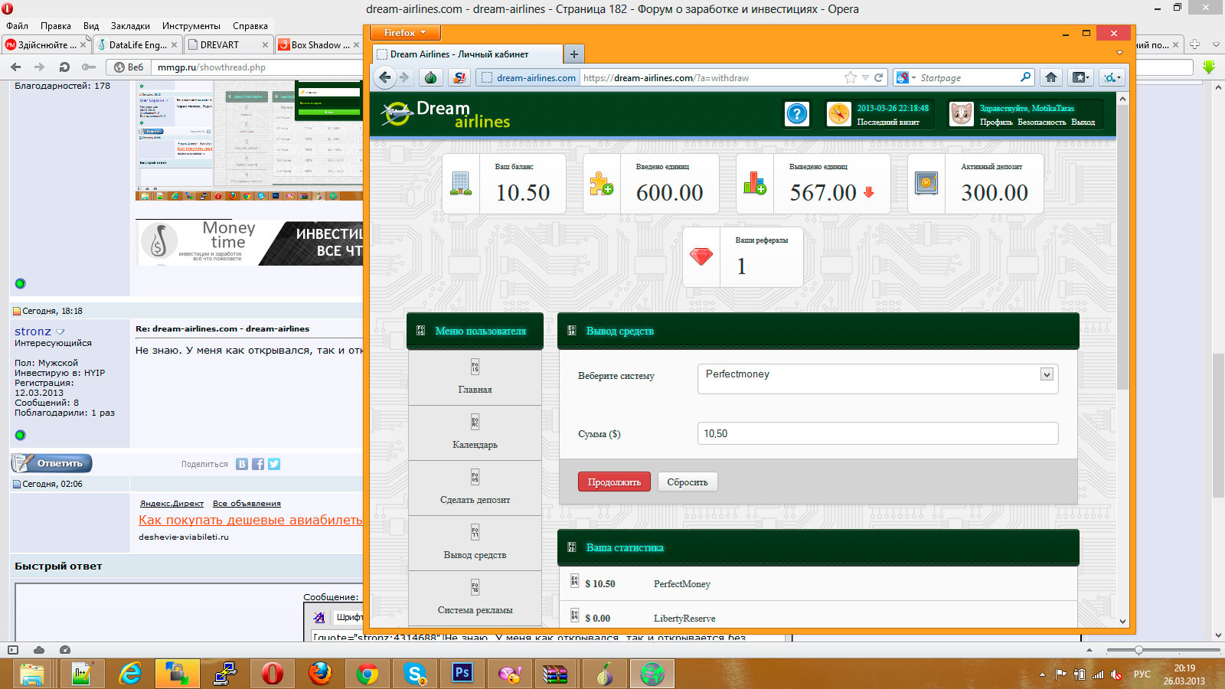Switch to the DataLife Eng... tab in Opera

[x=137, y=44]
